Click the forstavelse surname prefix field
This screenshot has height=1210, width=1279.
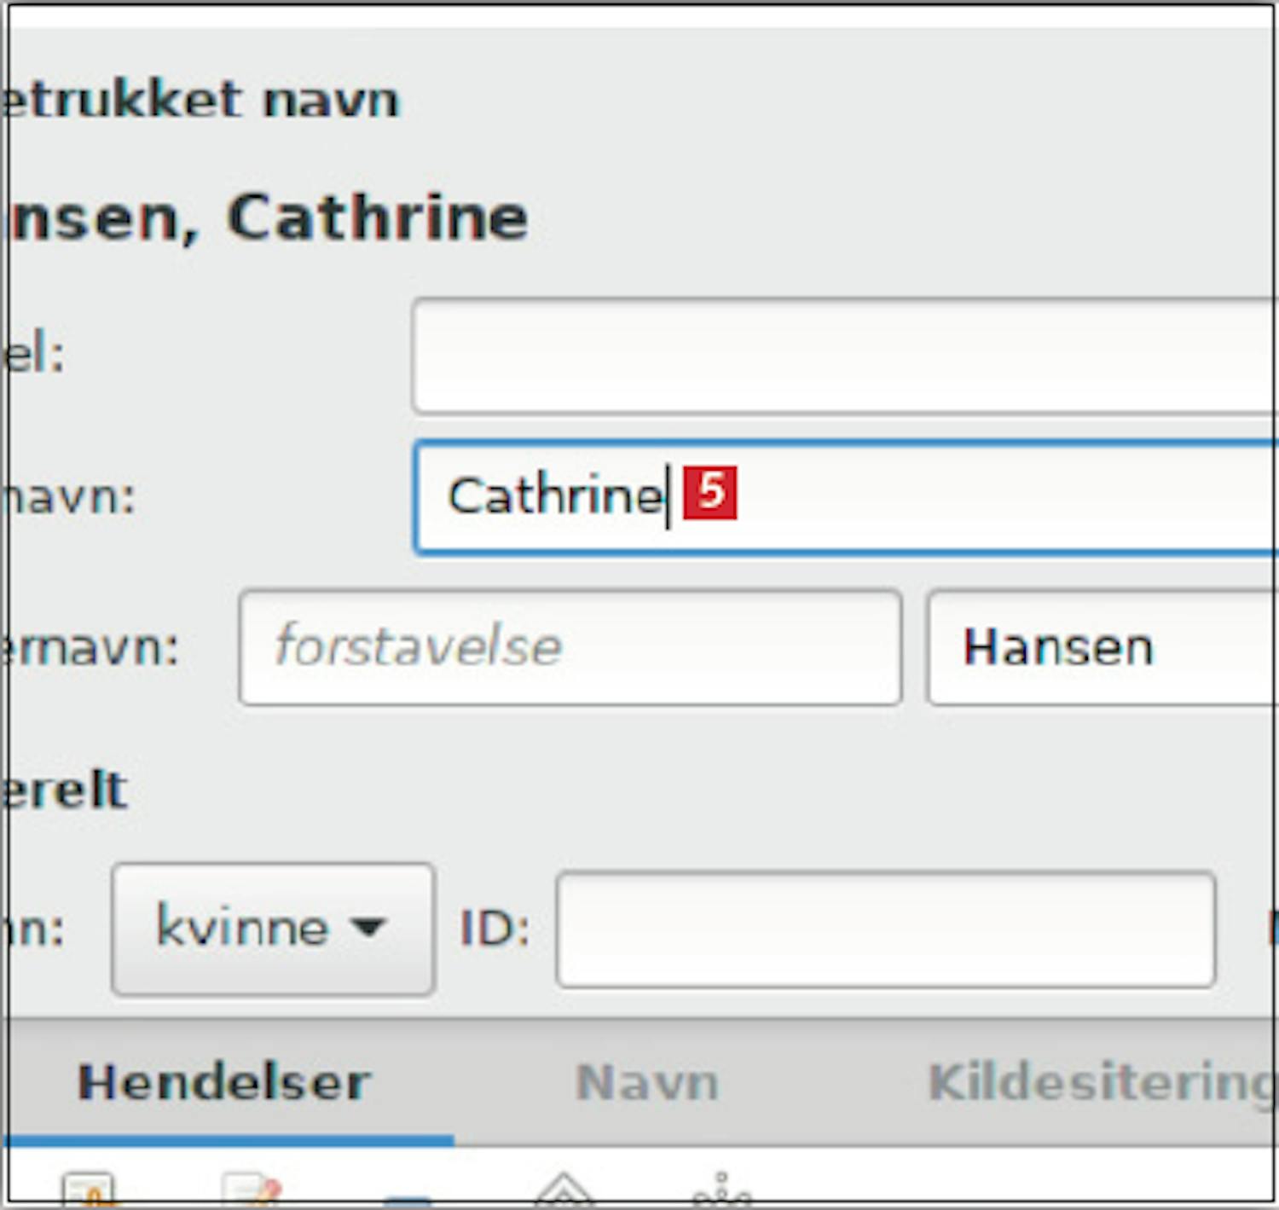click(570, 647)
